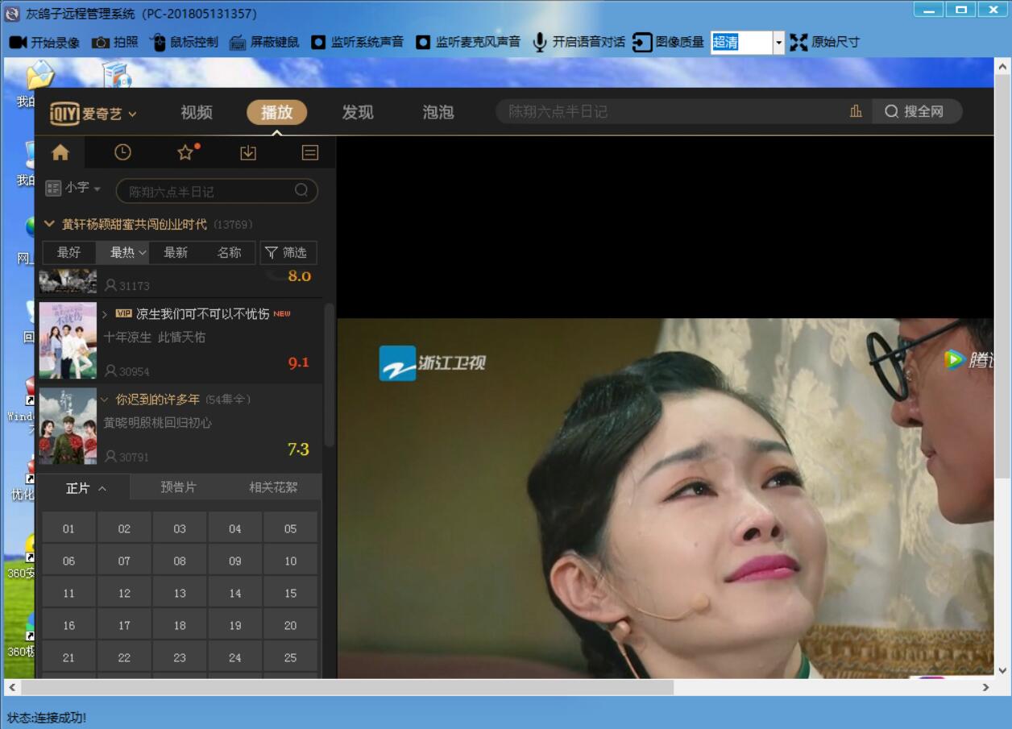The width and height of the screenshot is (1012, 729).
Task: Click the magnifier icon in sidebar search box
Action: 301,191
